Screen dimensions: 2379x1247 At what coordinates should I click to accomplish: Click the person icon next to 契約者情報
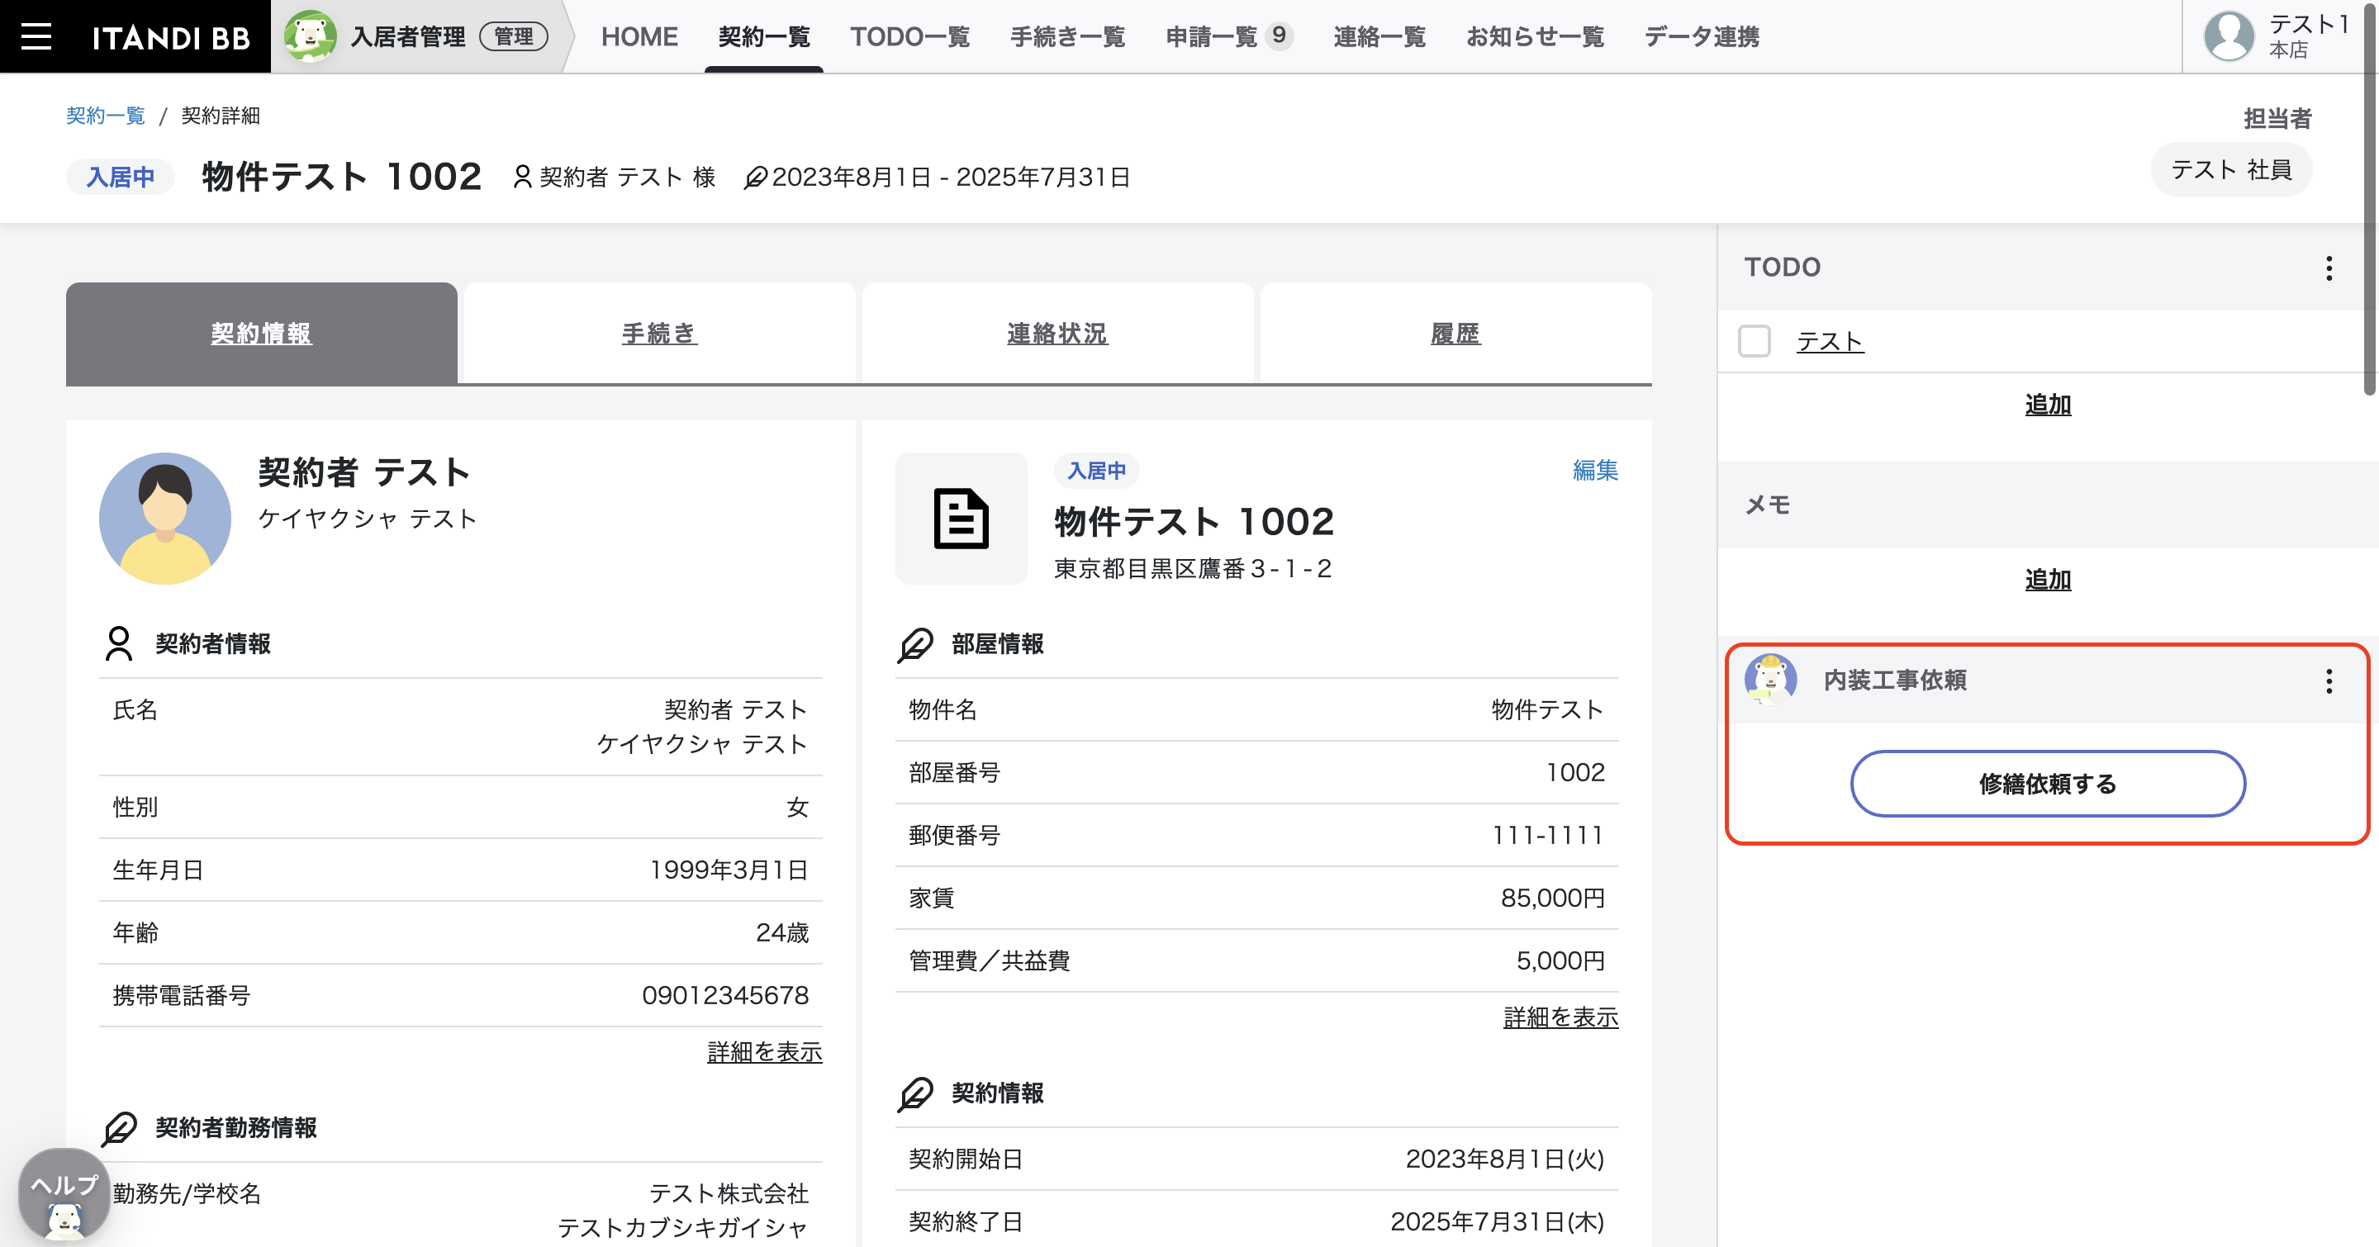coord(119,643)
